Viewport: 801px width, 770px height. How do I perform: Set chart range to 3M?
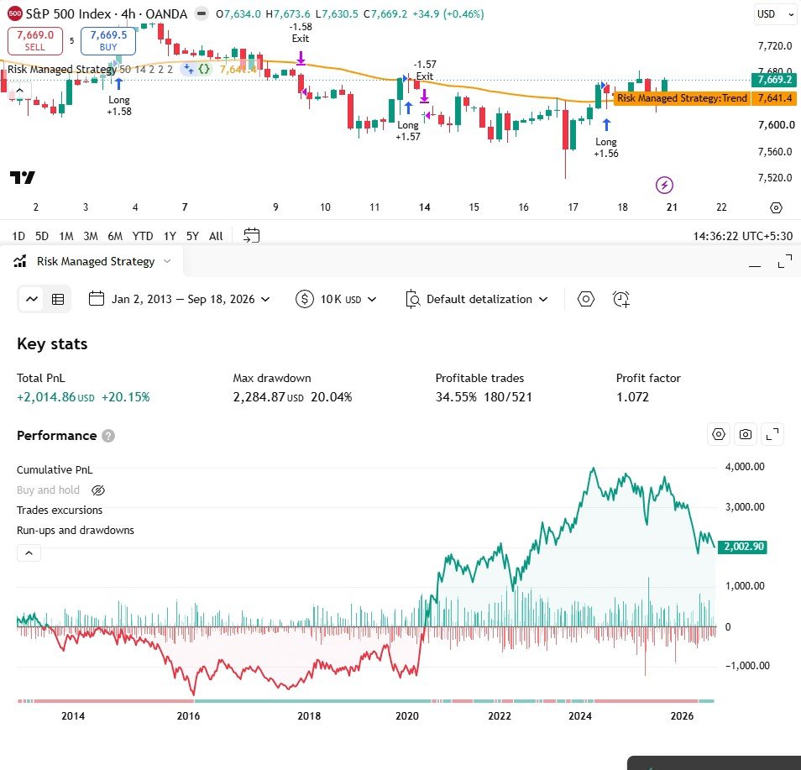91,236
